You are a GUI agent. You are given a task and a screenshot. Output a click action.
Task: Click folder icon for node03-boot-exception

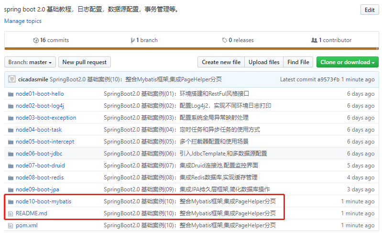11,118
